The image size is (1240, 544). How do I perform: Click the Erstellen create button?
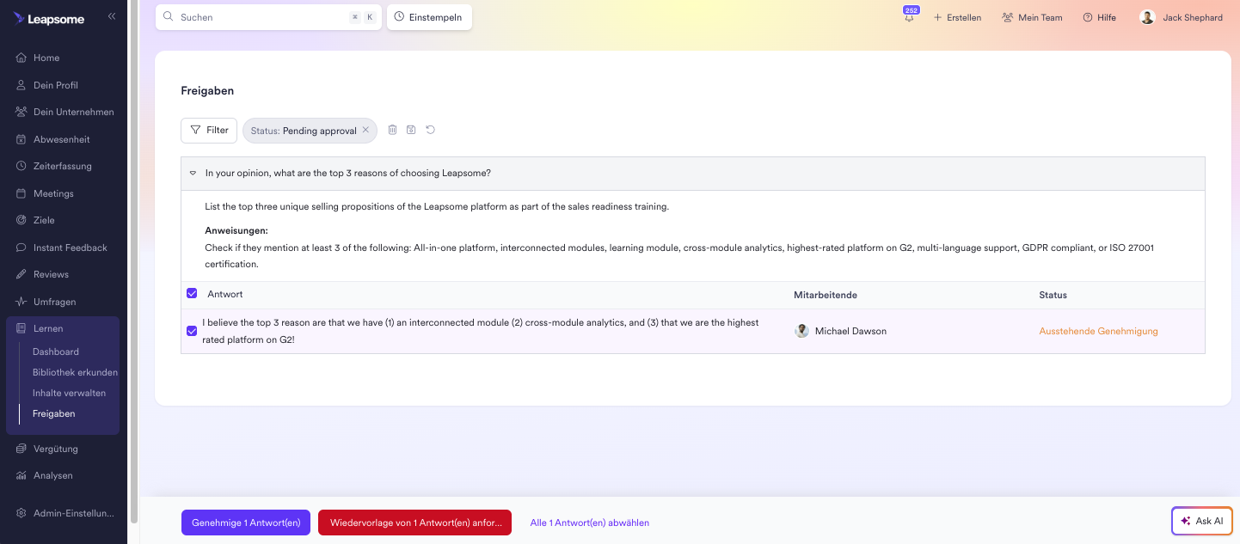(957, 17)
